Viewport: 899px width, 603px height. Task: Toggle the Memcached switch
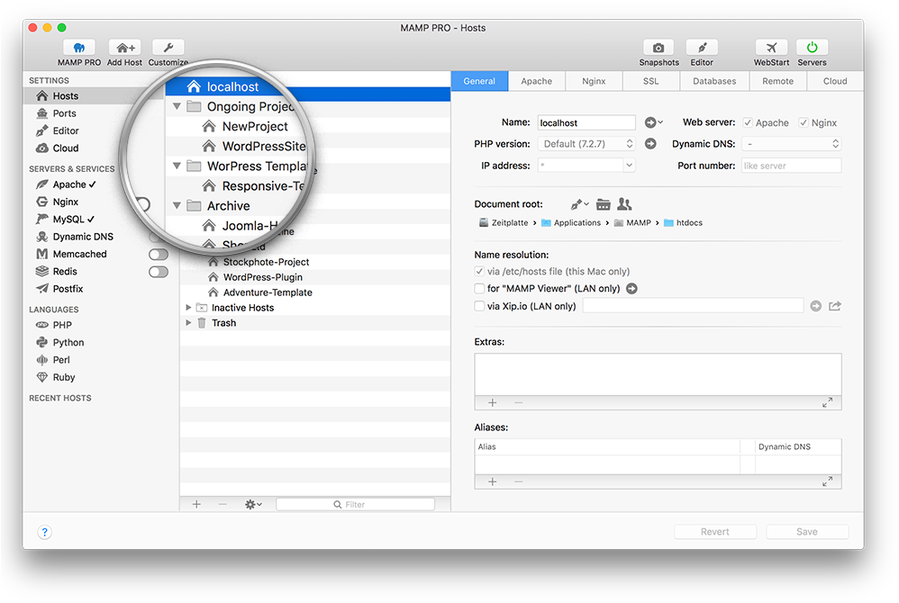click(159, 255)
